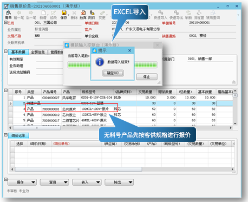Click the 业务助理 input field
Image resolution: width=248 pixels, height=202 pixels.
49,66
